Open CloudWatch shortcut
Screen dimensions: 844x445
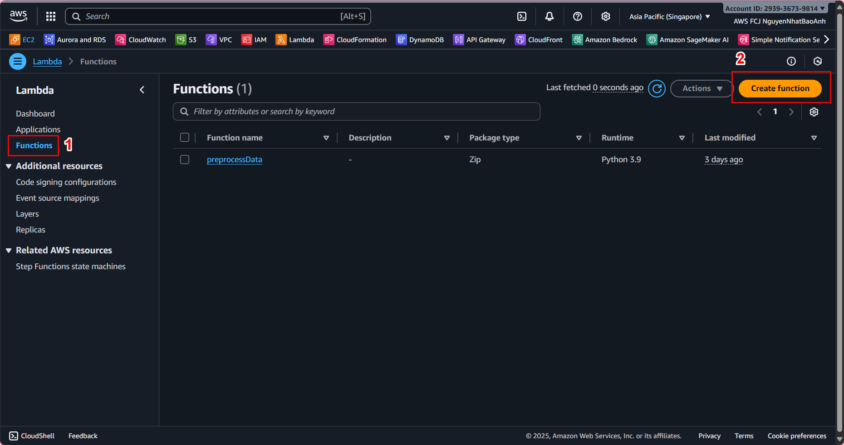click(141, 40)
